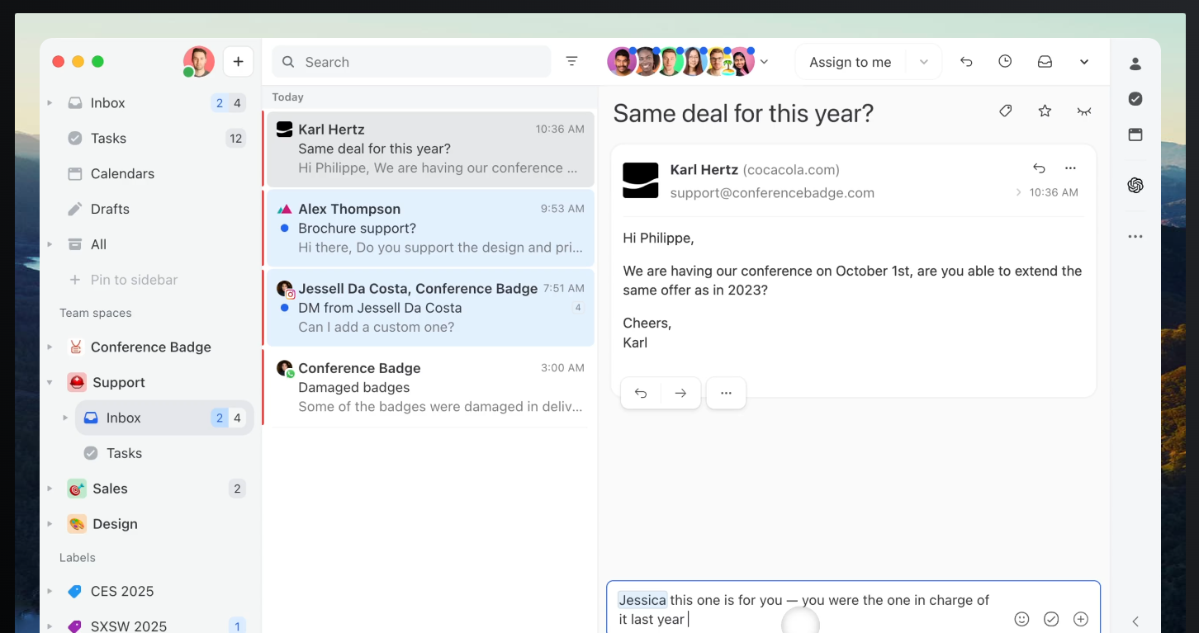Insert an emoji in the reply composer
This screenshot has height=633, width=1199.
(1021, 618)
